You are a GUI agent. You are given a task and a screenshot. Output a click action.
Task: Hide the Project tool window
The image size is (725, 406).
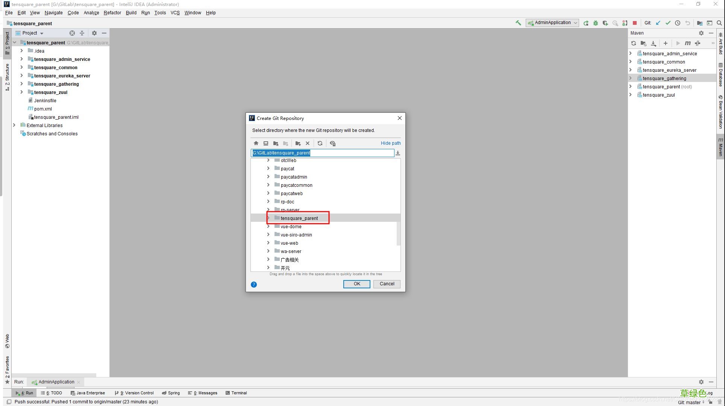(x=104, y=33)
